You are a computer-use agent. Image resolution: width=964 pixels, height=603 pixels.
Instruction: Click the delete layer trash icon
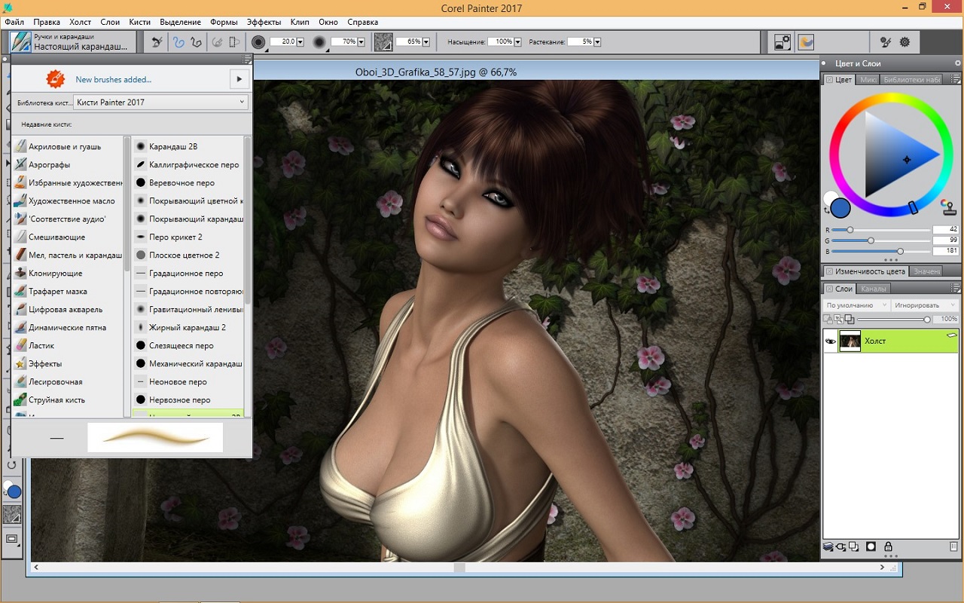pos(953,546)
